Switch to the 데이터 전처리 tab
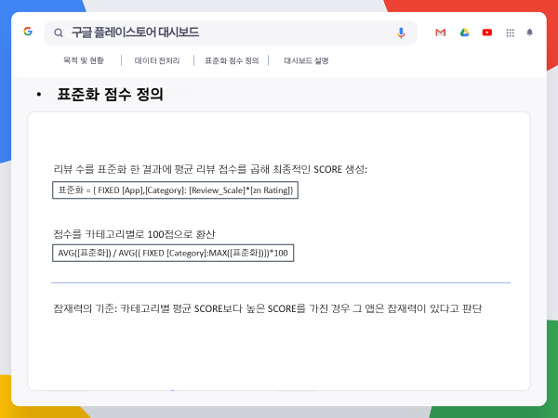Viewport: 558px width, 418px height. point(157,60)
